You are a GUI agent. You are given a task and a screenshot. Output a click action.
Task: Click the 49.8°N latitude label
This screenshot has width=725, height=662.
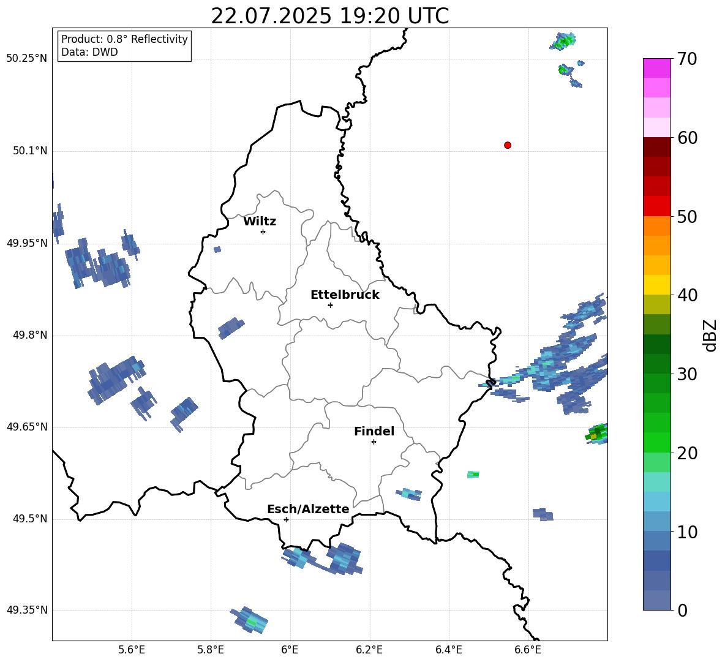30,335
